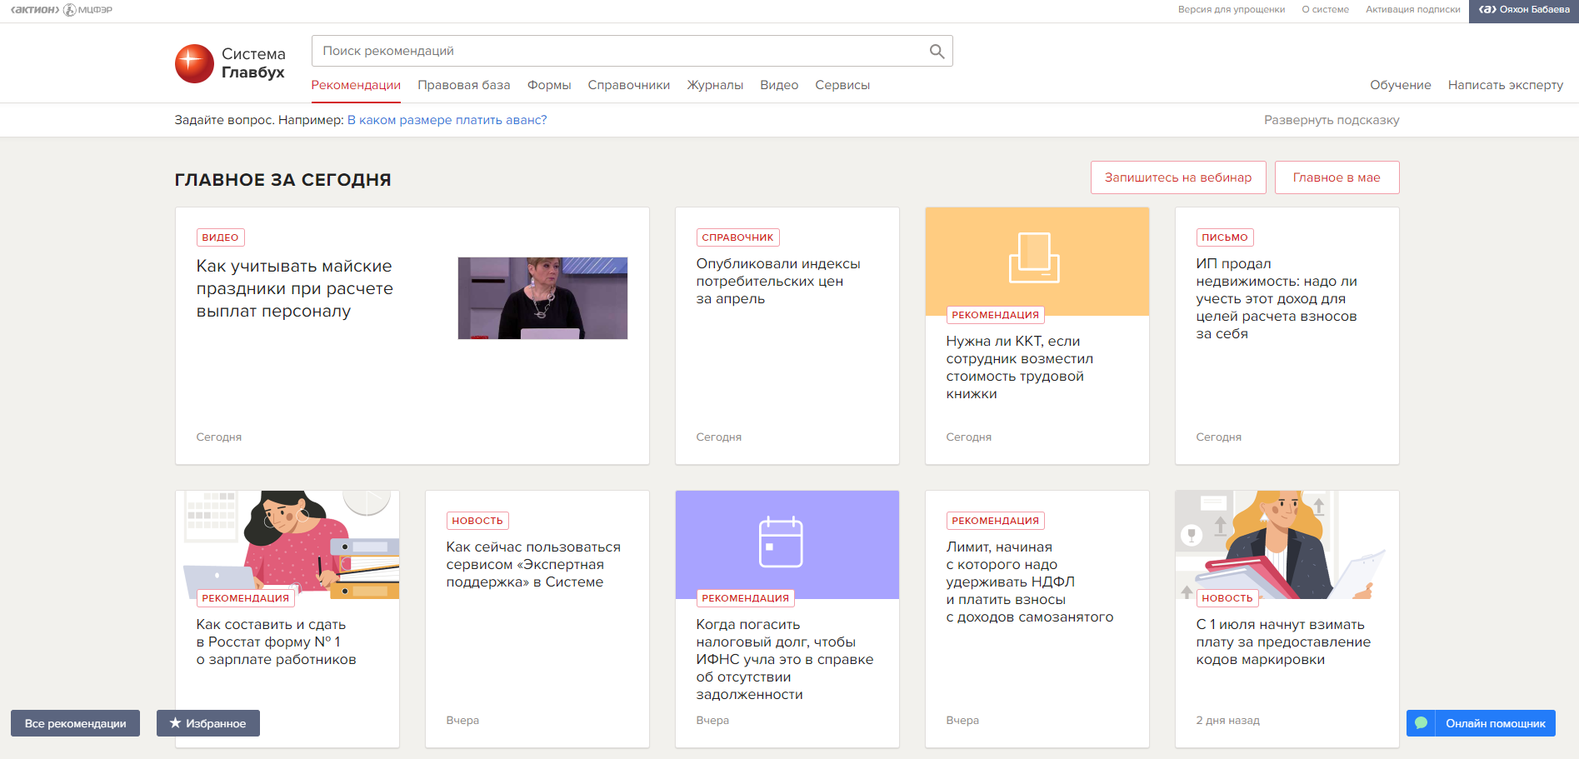Play the video thumbnail about майские праздники
The height and width of the screenshot is (759, 1579).
coord(542,298)
